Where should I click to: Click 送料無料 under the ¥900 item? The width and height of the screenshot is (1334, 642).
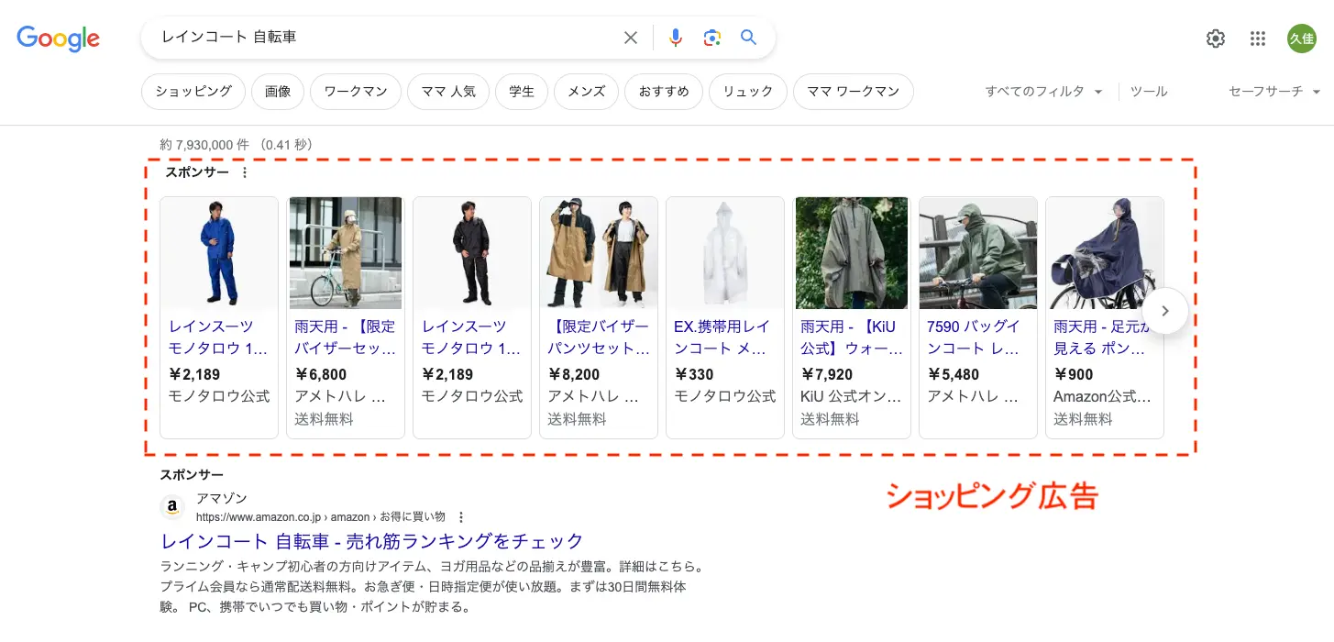pos(1083,419)
